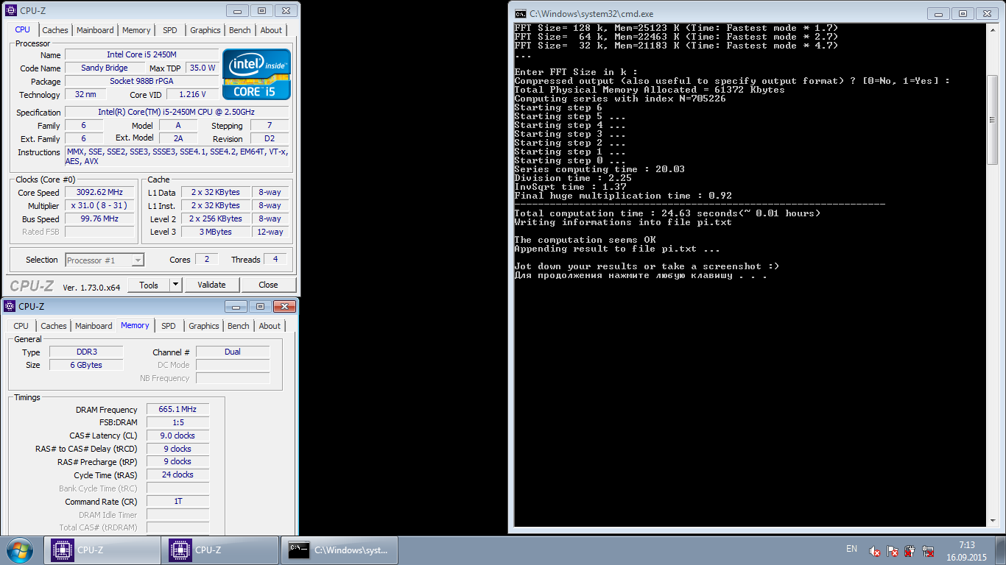Click the Level 2 value "2 x 256 KBytes"
Viewport: 1006px width, 565px height.
[x=216, y=218]
